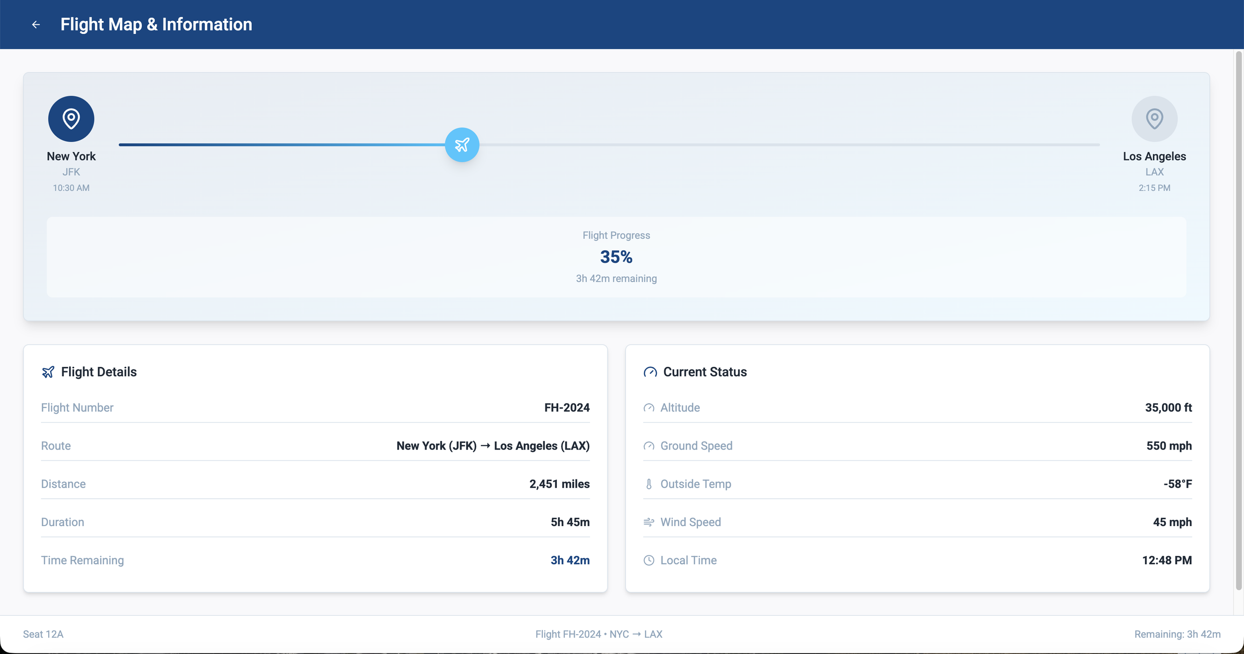Click the 3h 42m Time Remaining value
The height and width of the screenshot is (654, 1244).
(x=570, y=560)
